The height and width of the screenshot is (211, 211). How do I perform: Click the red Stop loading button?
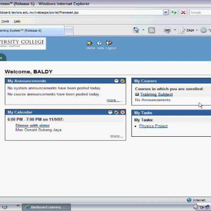point(183,12)
